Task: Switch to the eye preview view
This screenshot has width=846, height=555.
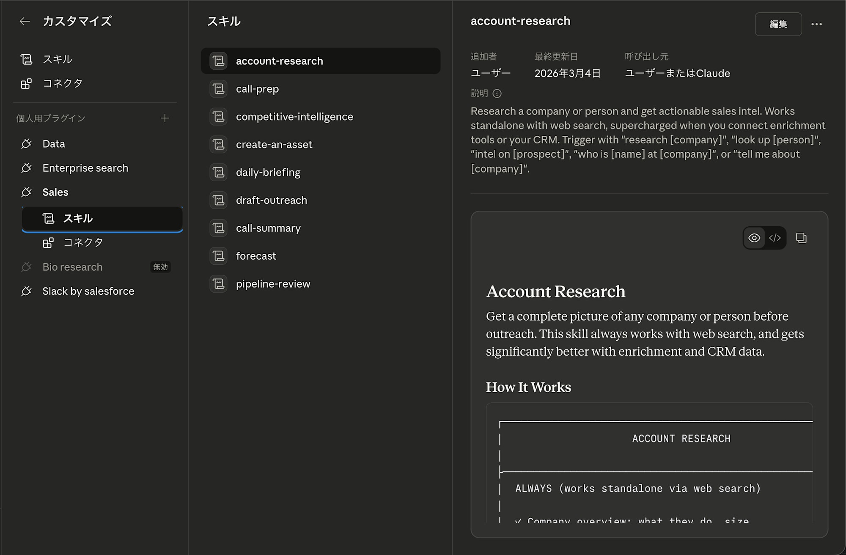Action: point(754,238)
